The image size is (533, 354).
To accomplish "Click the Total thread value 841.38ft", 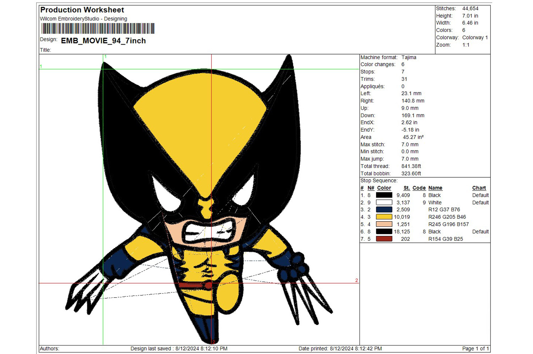I will coord(411,166).
